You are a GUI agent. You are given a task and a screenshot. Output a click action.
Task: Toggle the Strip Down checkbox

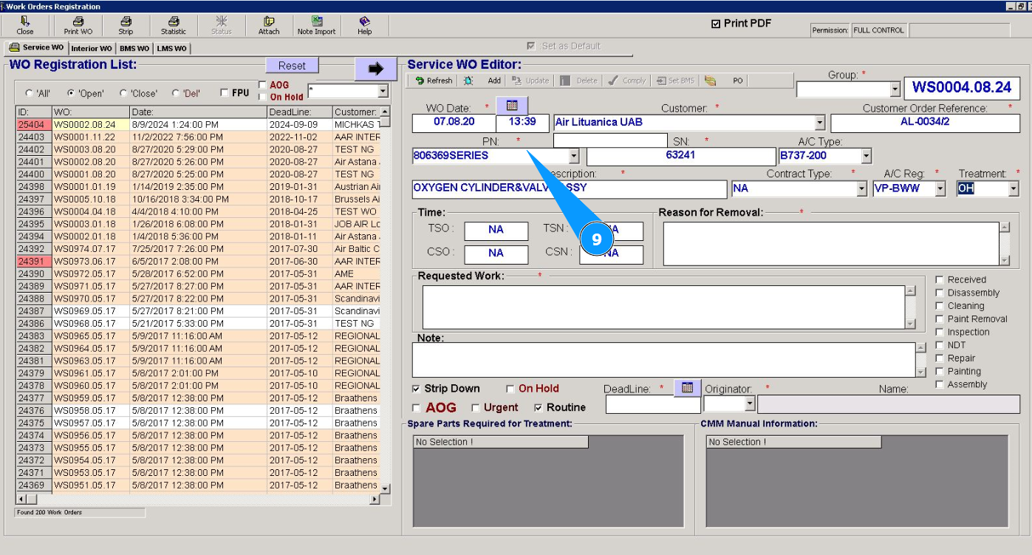(x=417, y=389)
